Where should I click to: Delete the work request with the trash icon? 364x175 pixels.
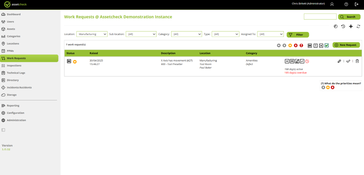[x=357, y=61]
